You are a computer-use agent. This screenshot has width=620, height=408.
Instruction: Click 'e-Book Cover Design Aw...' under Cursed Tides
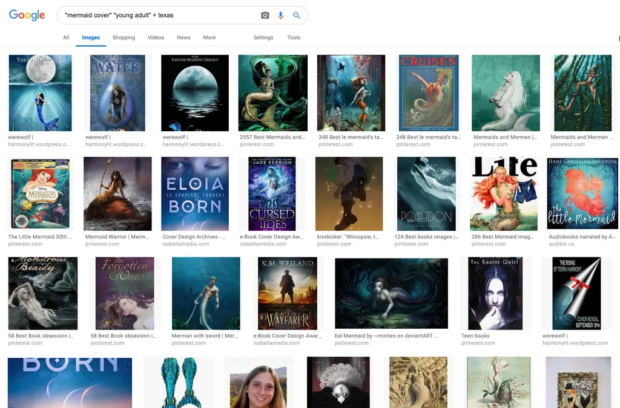pos(271,237)
